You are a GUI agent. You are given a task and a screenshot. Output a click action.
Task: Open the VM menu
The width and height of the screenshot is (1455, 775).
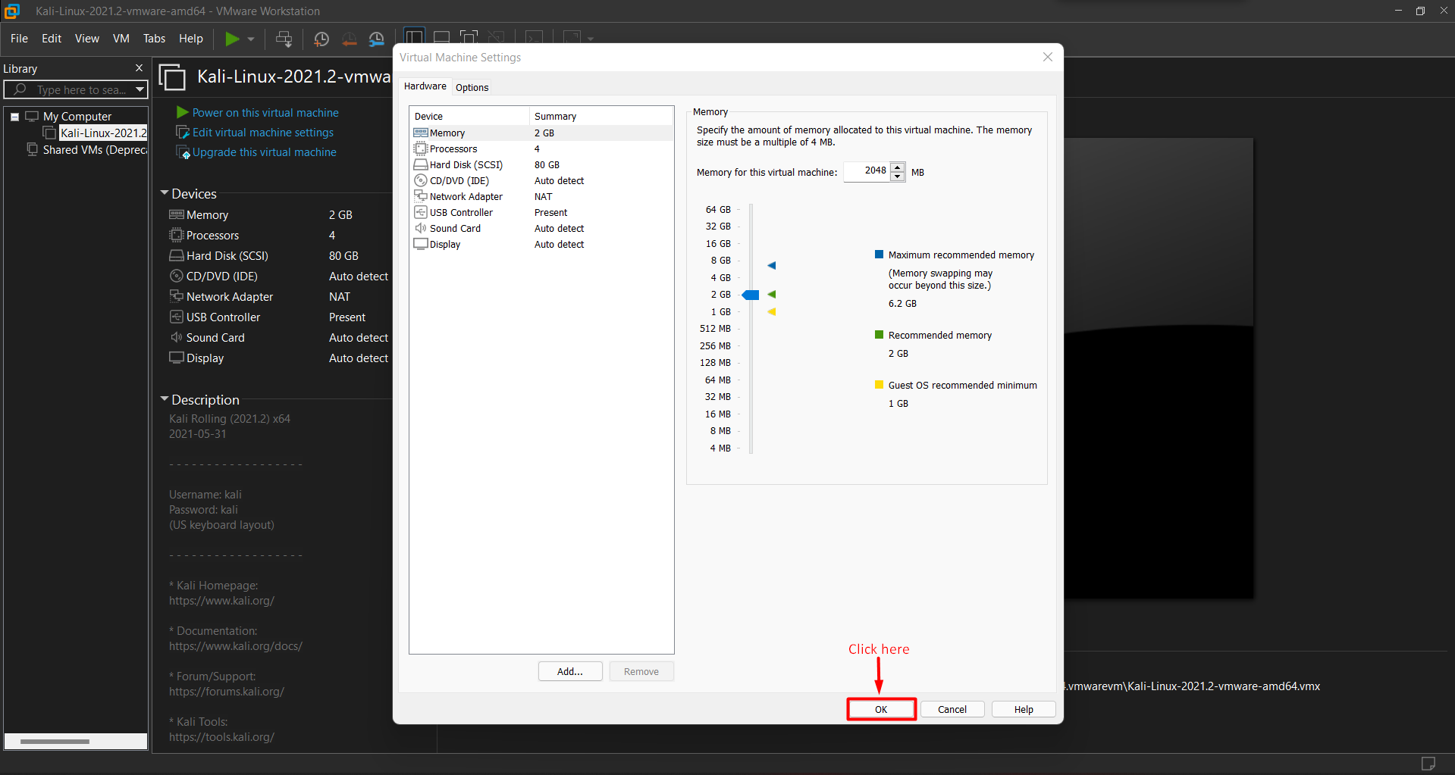coord(121,39)
